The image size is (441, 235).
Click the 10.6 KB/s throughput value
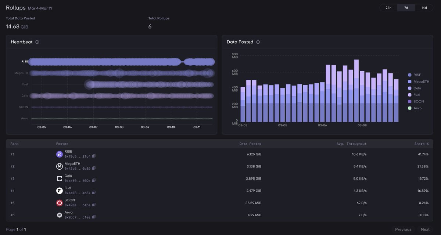pyautogui.click(x=359, y=154)
